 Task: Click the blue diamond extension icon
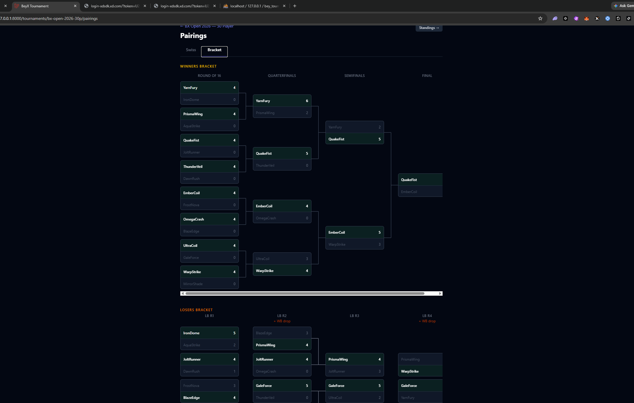(608, 18)
